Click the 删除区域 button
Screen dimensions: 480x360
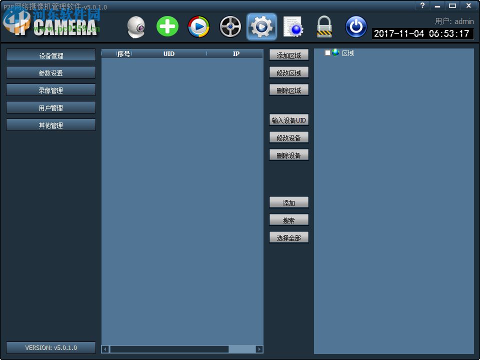(x=288, y=90)
